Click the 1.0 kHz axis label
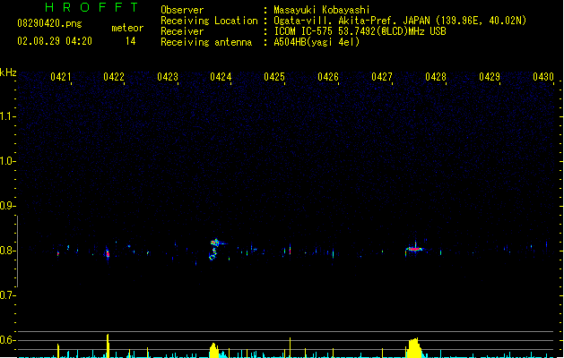The width and height of the screenshot is (564, 358). (x=7, y=161)
